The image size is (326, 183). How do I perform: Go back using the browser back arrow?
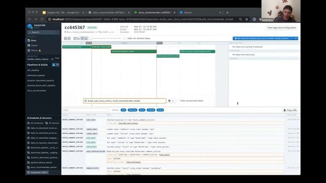[x=30, y=19]
